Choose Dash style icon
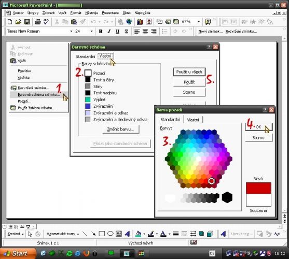289x259 pixels. pos(184,234)
